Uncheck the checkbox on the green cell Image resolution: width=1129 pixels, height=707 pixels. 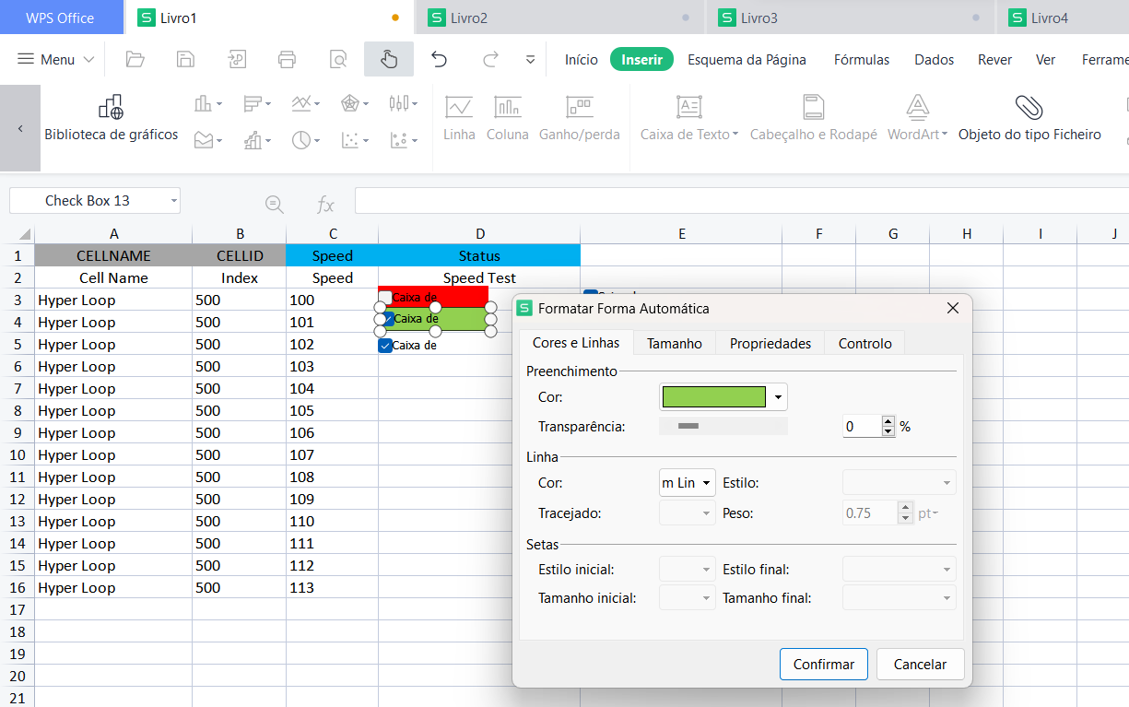point(388,319)
